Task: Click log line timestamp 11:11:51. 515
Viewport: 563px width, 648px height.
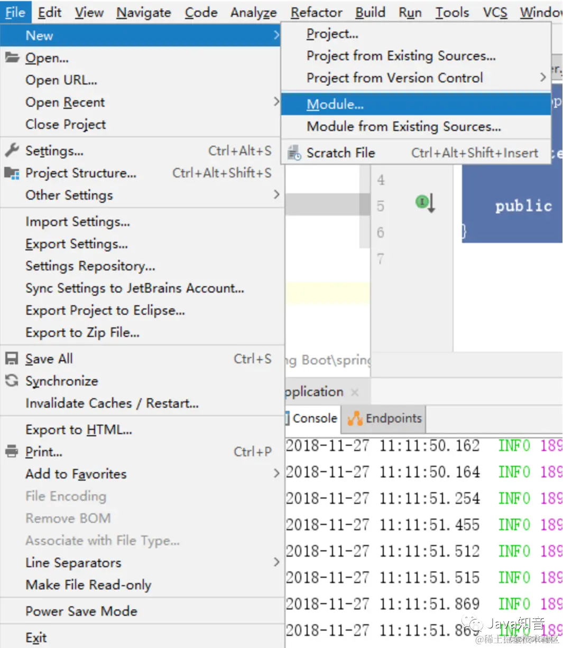Action: (x=429, y=578)
